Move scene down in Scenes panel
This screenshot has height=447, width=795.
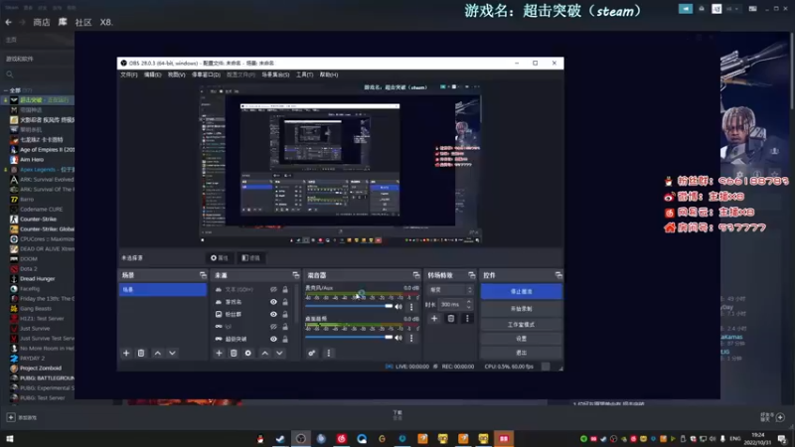point(172,353)
